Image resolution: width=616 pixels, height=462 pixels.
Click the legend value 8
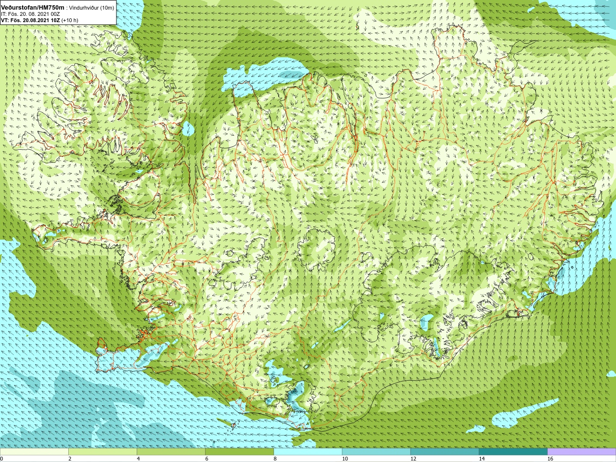tap(275, 459)
